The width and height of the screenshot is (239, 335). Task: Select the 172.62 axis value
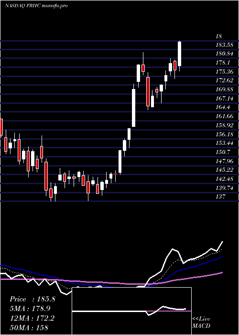(225, 81)
